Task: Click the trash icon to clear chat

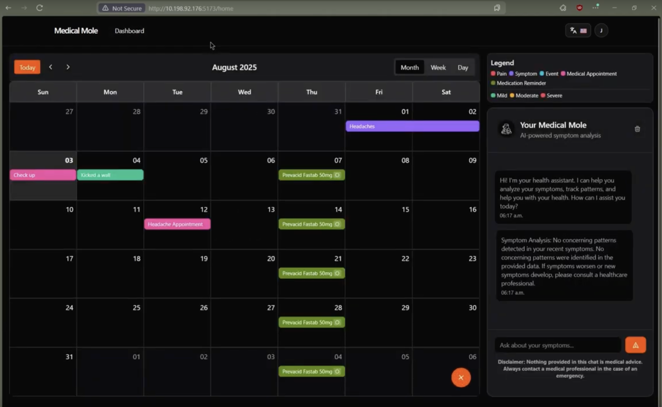Action: (637, 129)
